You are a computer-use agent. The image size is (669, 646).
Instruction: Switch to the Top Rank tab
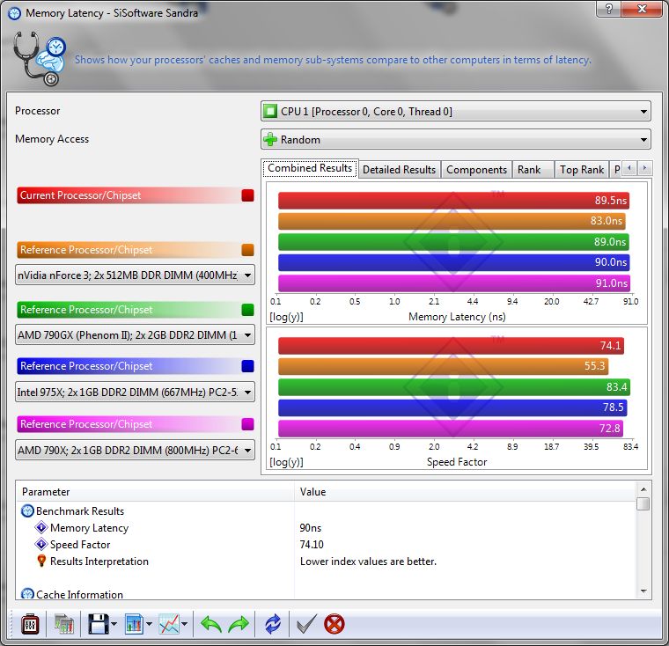(x=581, y=170)
